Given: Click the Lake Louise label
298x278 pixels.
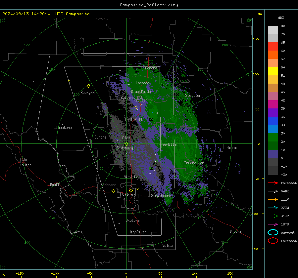Looking at the screenshot, I should (x=25, y=162).
